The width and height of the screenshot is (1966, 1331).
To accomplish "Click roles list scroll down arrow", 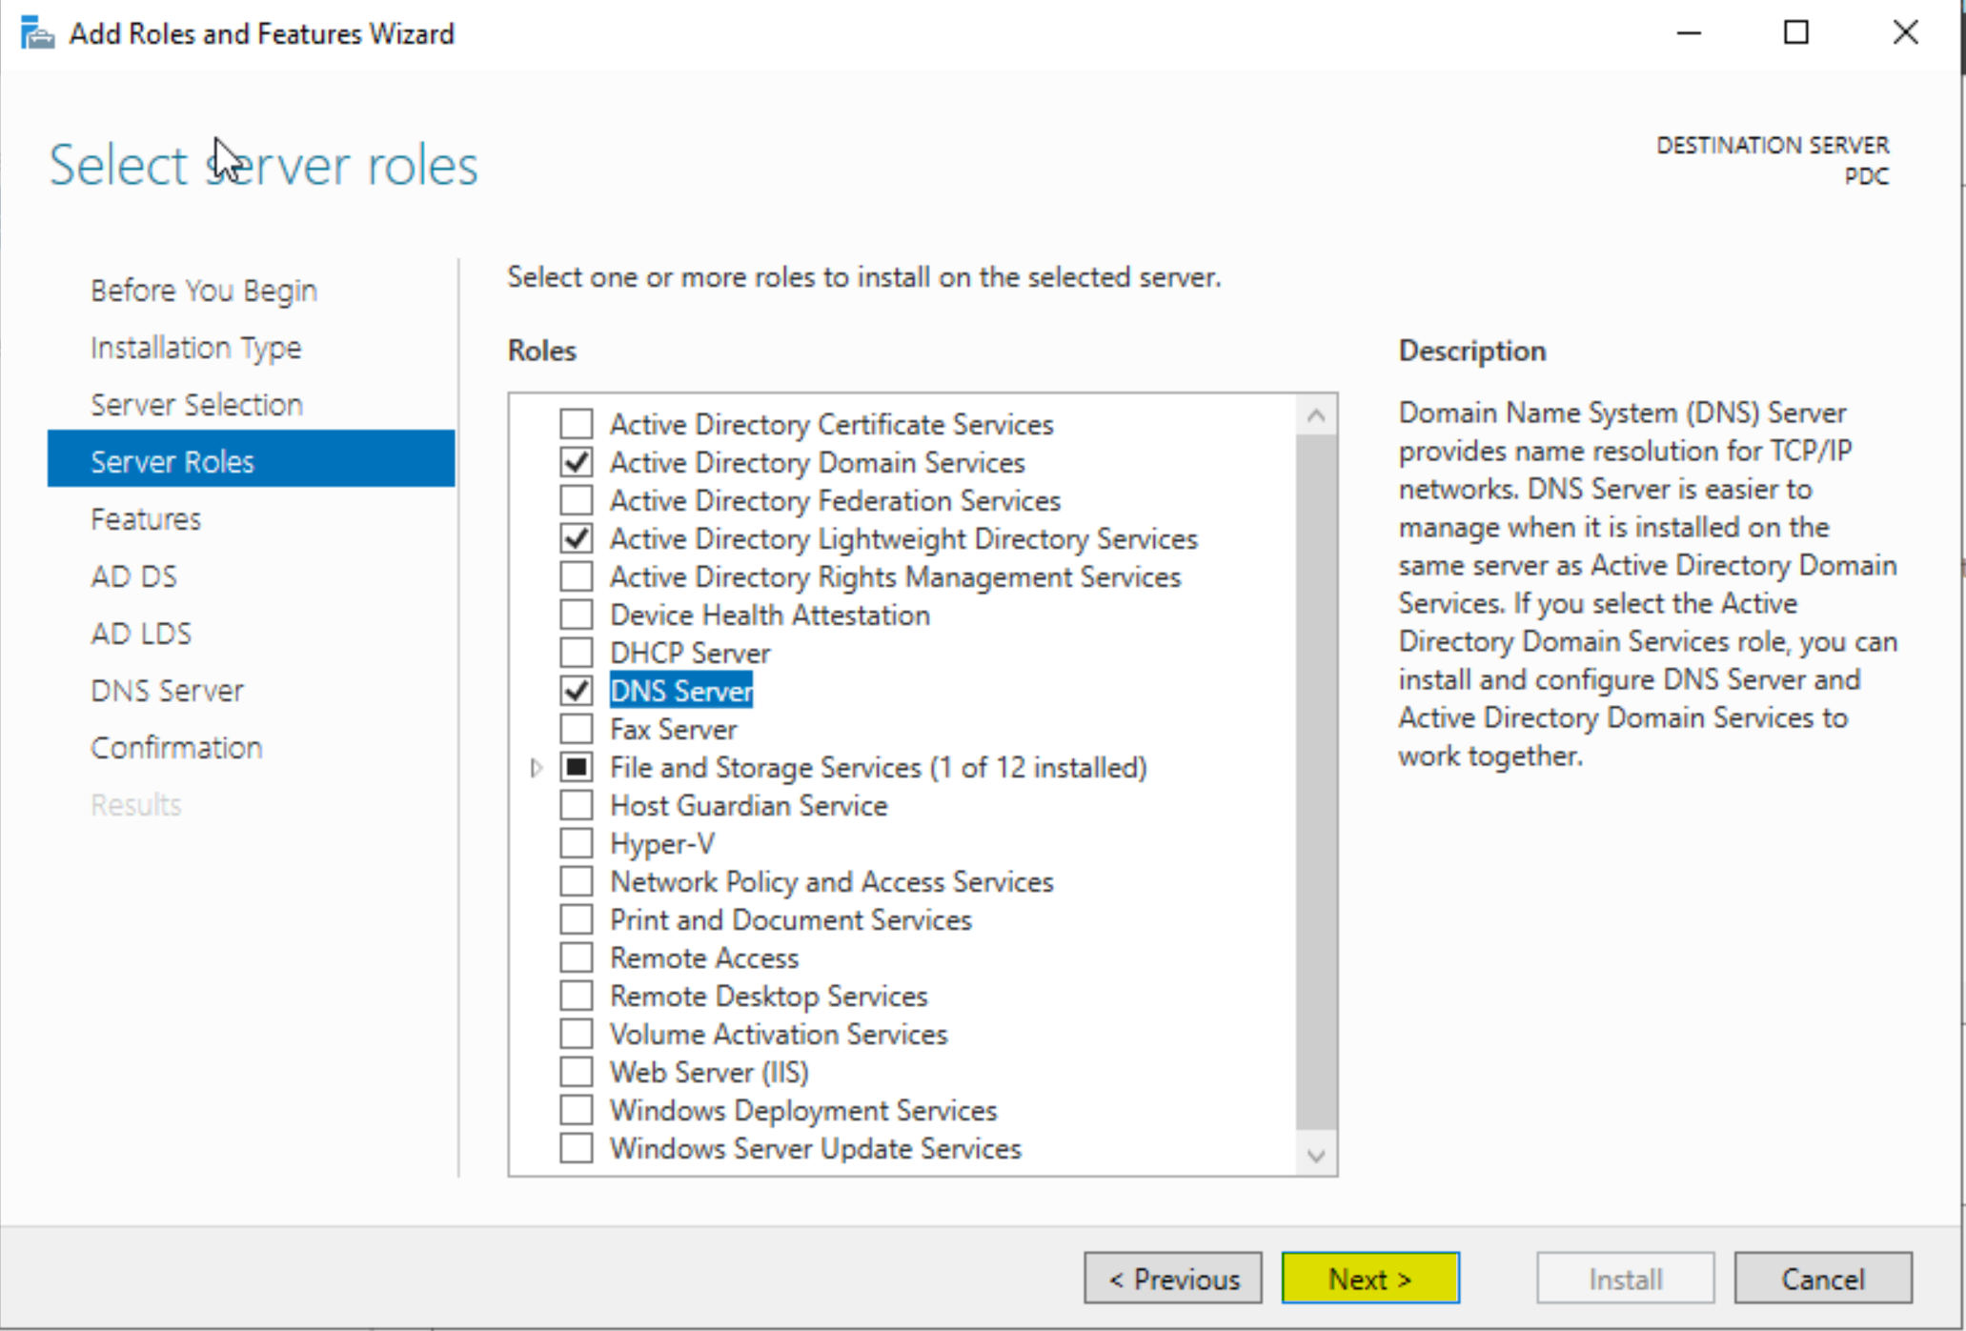I will click(1317, 1156).
